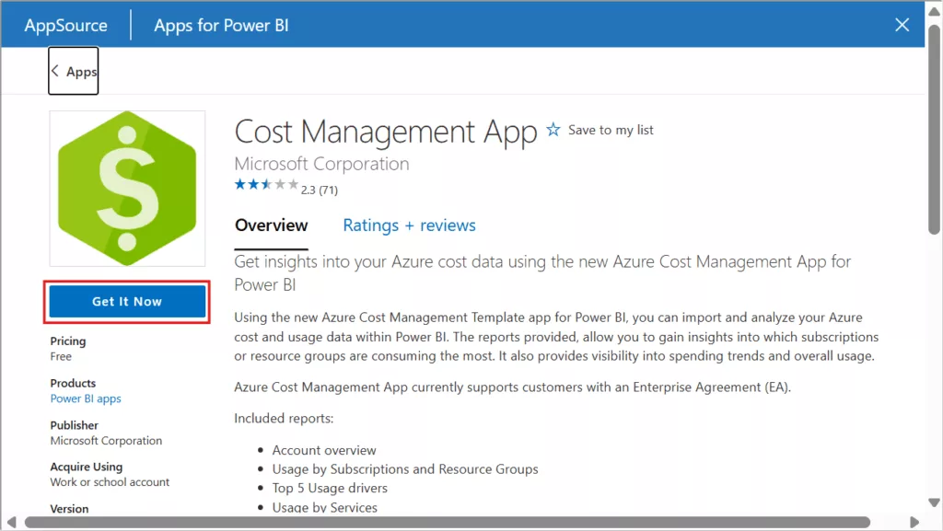The height and width of the screenshot is (531, 943).
Task: Click the horizontal scrollbar thumb
Action: pyautogui.click(x=448, y=522)
